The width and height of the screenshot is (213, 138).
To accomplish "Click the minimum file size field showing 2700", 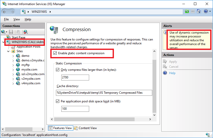I will click(x=75, y=77).
